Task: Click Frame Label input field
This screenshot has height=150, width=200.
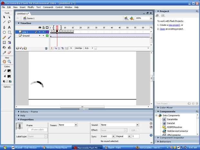Action: (x=37, y=130)
